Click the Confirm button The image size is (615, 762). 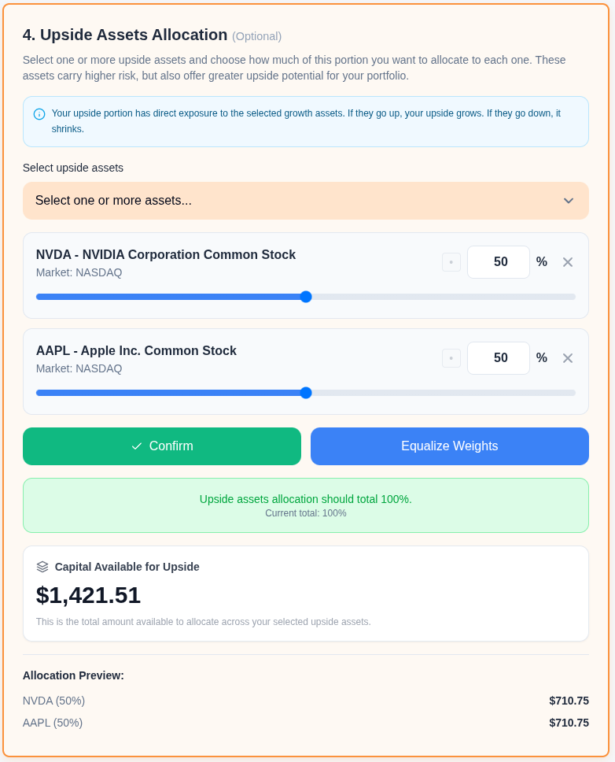[x=162, y=446]
